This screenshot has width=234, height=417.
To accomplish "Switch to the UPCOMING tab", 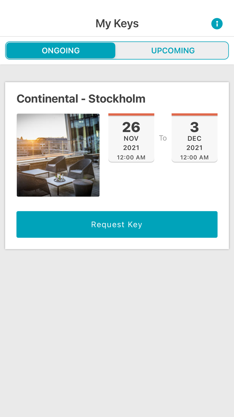I will (x=173, y=50).
